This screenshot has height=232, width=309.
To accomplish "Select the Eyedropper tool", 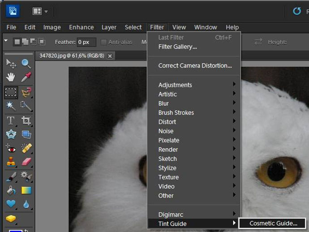I will pyautogui.click(x=26, y=77).
